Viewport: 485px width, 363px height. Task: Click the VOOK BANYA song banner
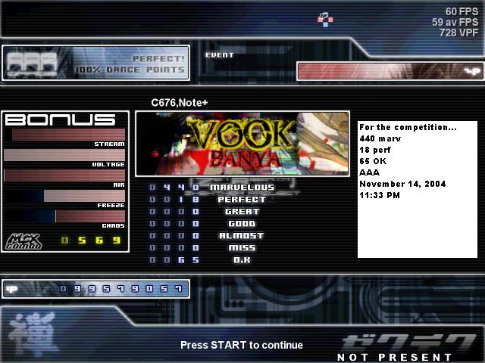(x=242, y=144)
